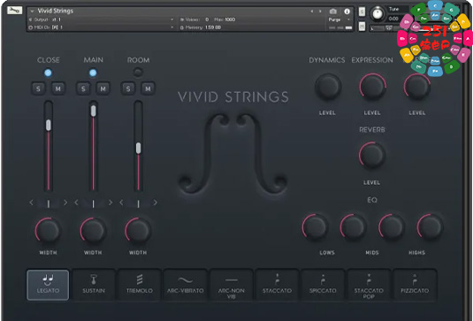473x321 pixels.
Task: Click the DYNAMICS level knob
Action: (328, 87)
